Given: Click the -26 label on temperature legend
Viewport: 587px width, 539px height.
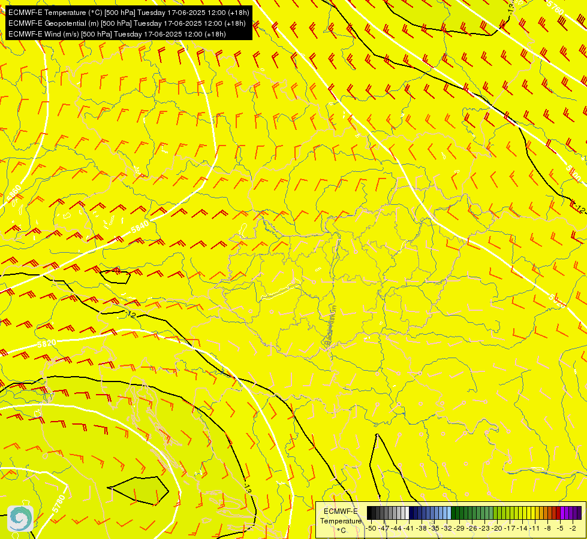Looking at the screenshot, I should [x=472, y=528].
